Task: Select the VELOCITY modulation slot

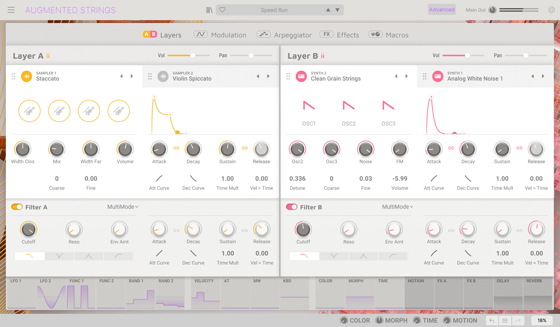Action: (x=206, y=293)
